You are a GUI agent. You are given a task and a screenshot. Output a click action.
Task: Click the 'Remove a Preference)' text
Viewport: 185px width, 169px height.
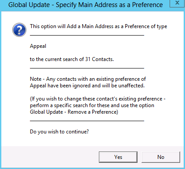93,112
